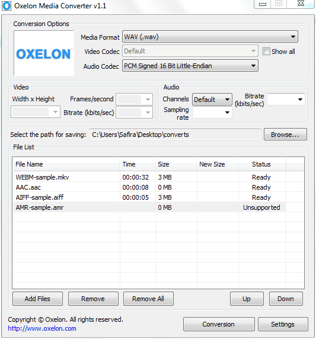Move the file up with Up button

tap(247, 299)
